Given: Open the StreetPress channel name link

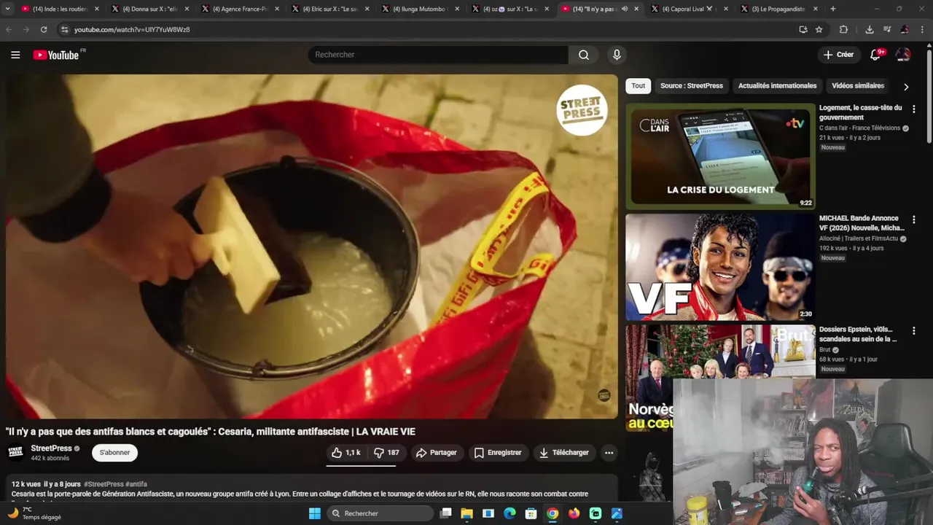Looking at the screenshot, I should pos(51,448).
